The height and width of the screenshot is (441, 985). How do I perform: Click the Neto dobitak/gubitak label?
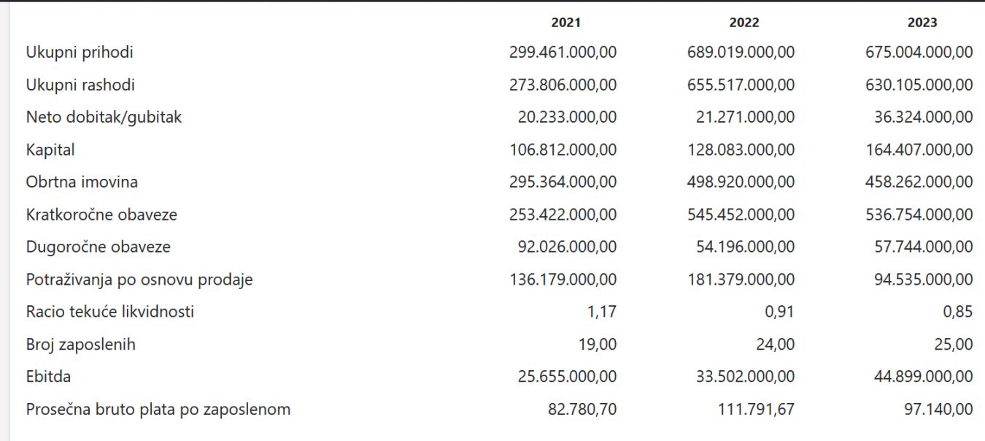point(104,118)
